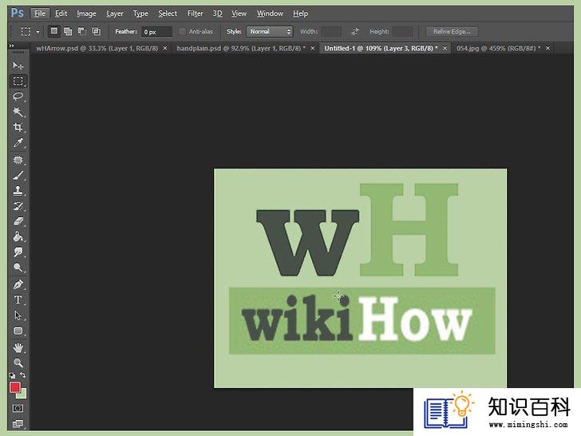Close the Untitled-1 tab

[445, 48]
